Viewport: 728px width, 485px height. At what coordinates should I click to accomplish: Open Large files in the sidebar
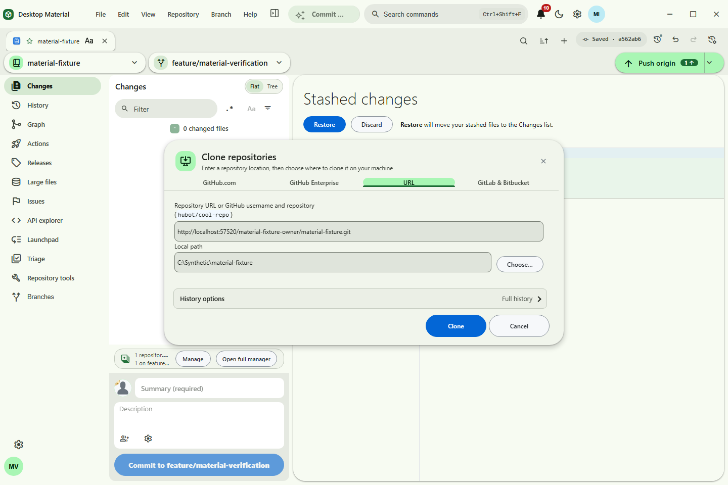tap(53, 182)
